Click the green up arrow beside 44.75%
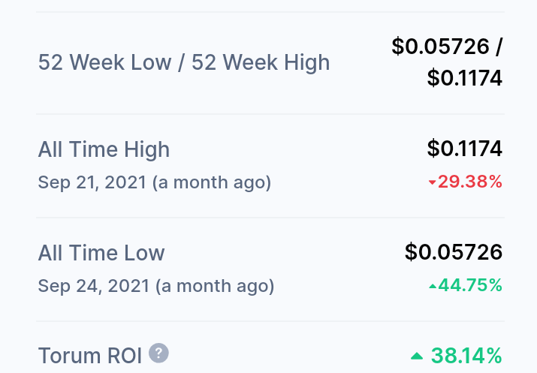537x373 pixels. tap(433, 286)
